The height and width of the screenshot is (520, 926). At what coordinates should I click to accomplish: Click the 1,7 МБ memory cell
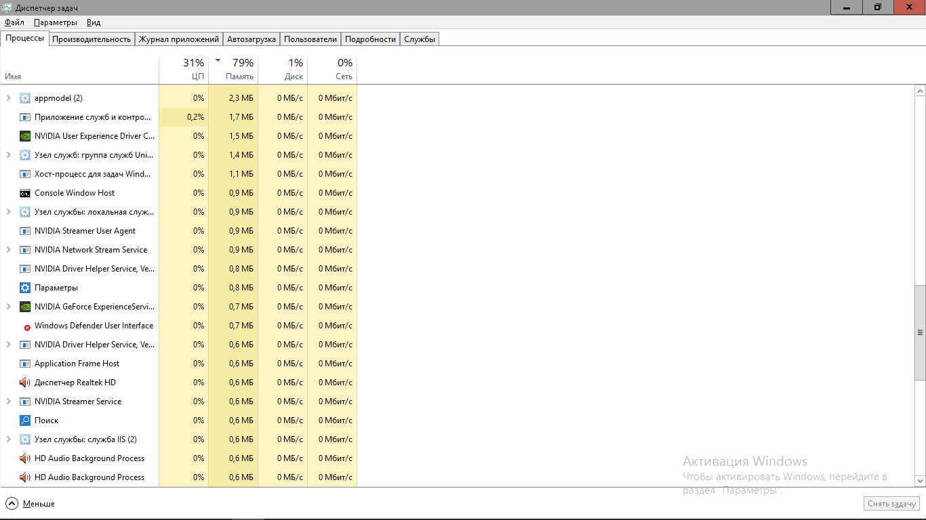point(233,117)
